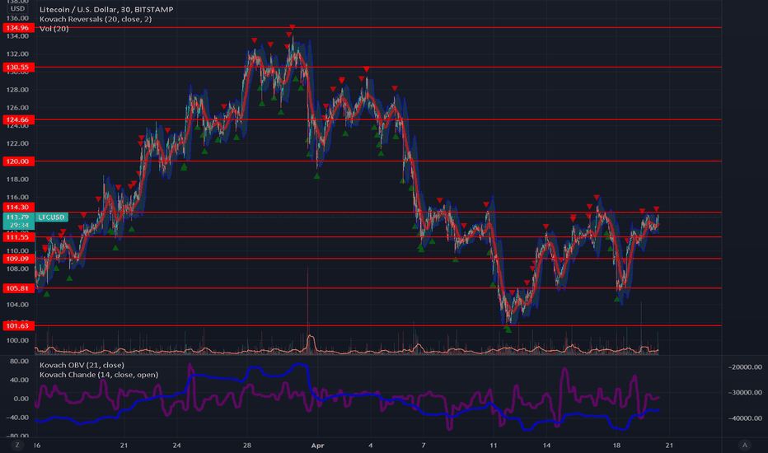Click the 28 date on time axis
This screenshot has height=453, width=768.
tap(247, 446)
